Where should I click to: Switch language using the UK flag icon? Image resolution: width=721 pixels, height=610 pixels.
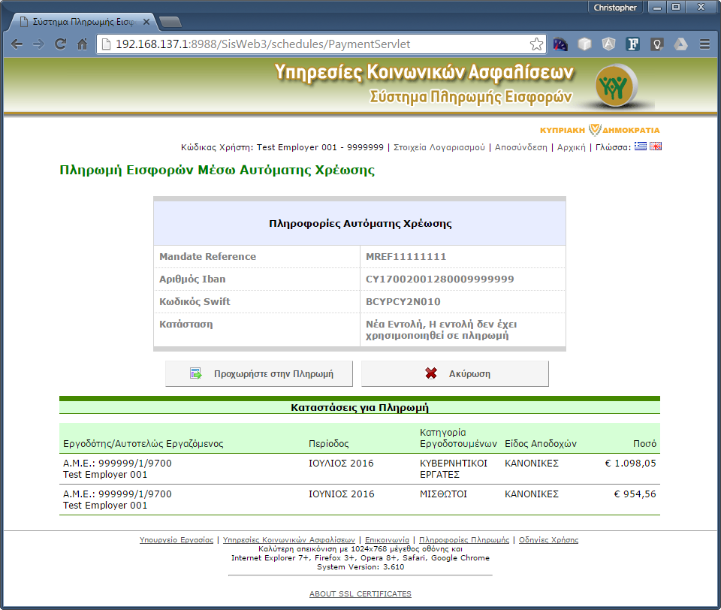tap(656, 146)
